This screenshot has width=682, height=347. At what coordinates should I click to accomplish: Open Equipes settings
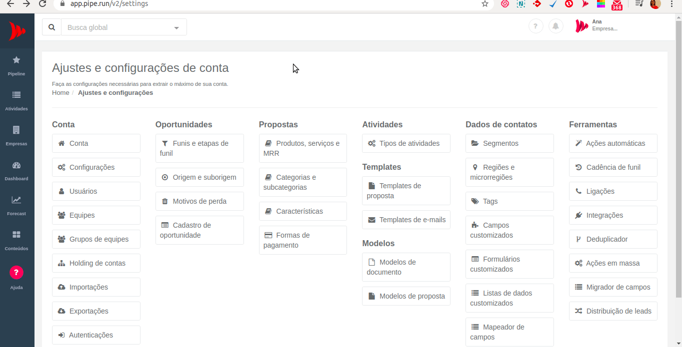coord(96,215)
